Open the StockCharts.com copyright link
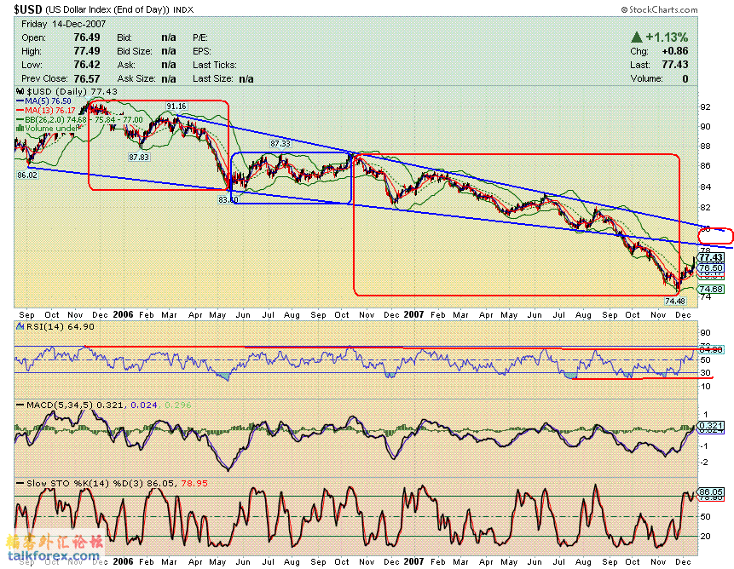This screenshot has height=569, width=734. click(x=659, y=9)
